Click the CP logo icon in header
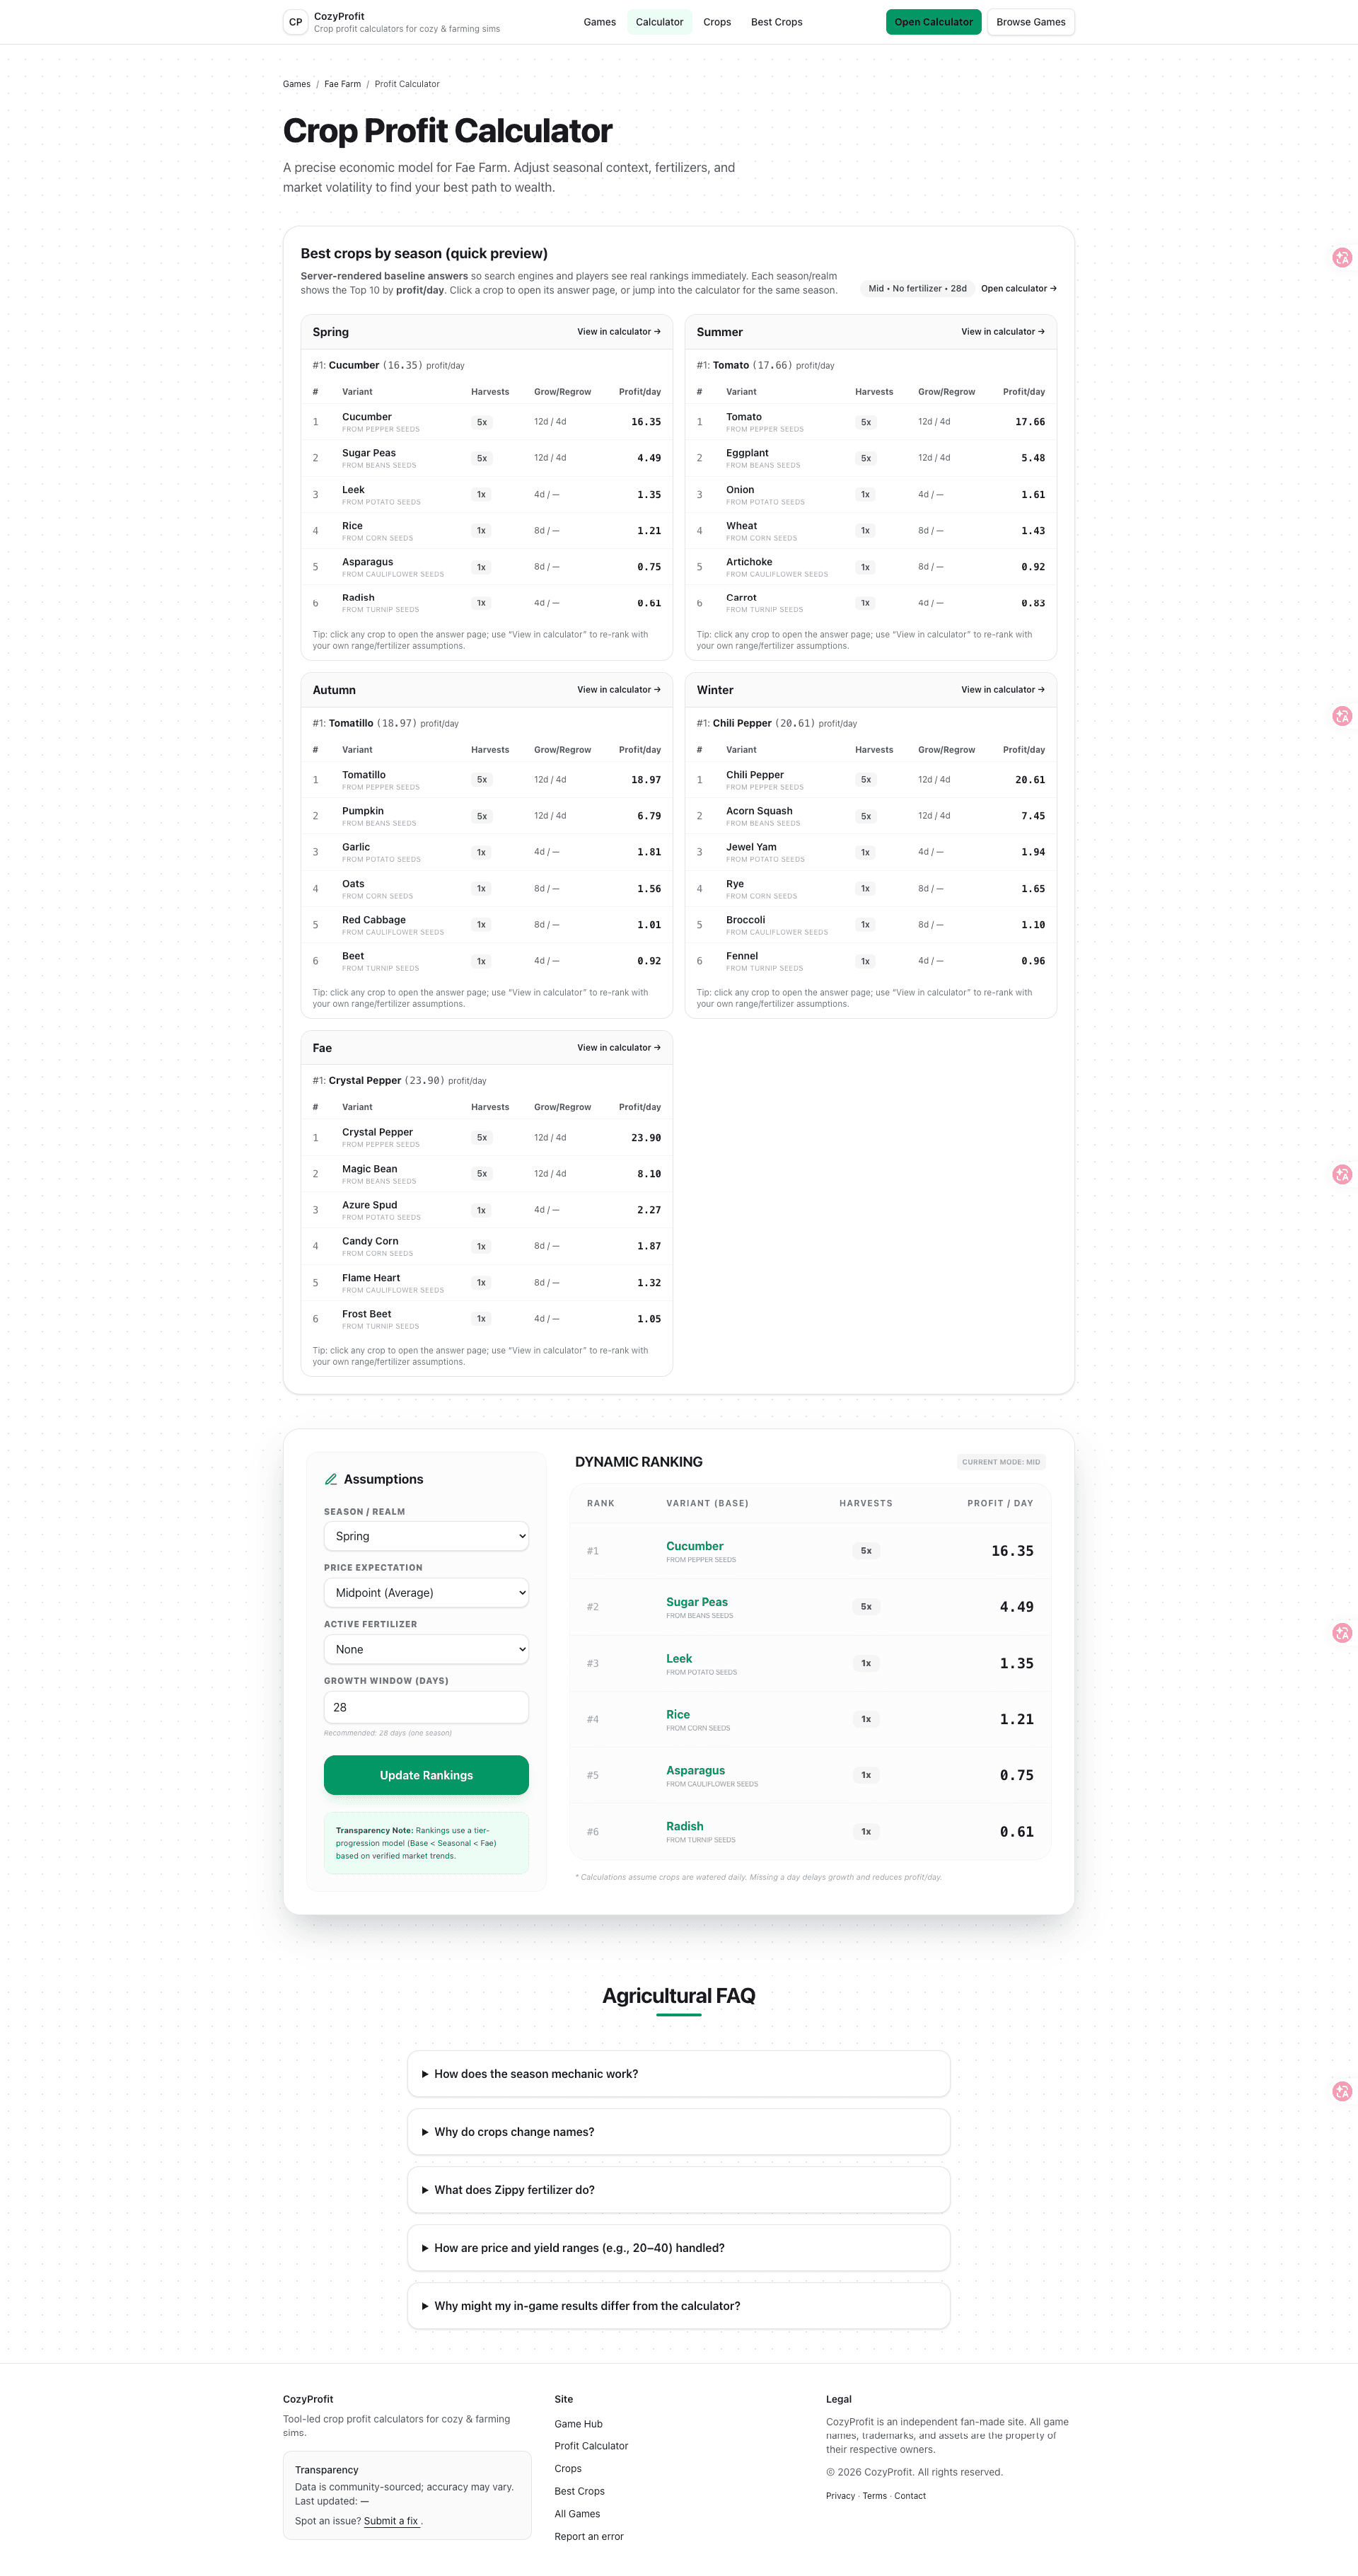 pos(295,21)
